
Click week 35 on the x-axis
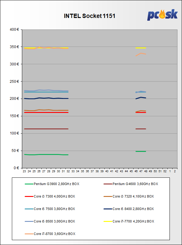pyautogui.click(x=82, y=171)
